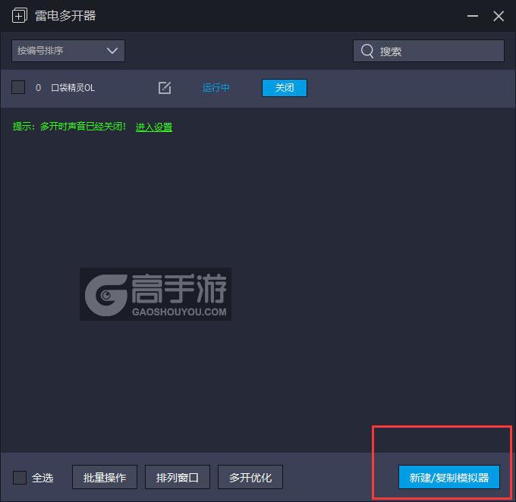The height and width of the screenshot is (502, 516).
Task: Click the emulator index number 0
Action: click(x=38, y=88)
